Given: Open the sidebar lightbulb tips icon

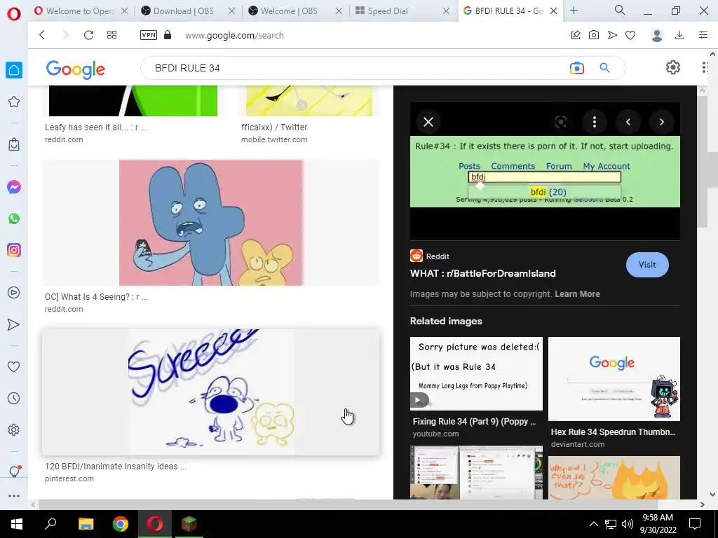Looking at the screenshot, I should pyautogui.click(x=14, y=471).
